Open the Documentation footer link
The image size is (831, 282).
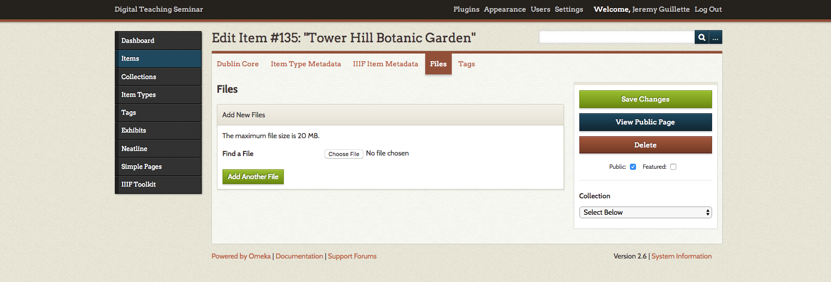(299, 256)
